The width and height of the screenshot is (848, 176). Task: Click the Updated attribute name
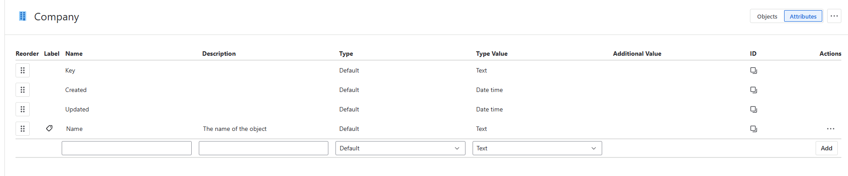(x=77, y=109)
